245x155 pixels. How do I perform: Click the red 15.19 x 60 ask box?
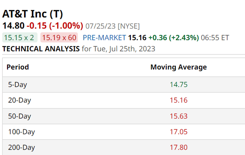coord(59,38)
